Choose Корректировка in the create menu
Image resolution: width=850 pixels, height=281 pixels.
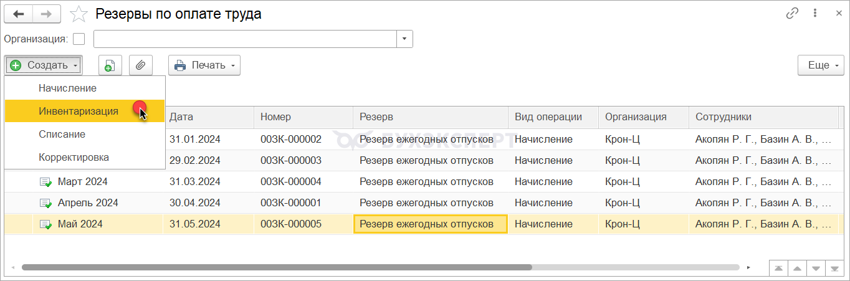(74, 158)
